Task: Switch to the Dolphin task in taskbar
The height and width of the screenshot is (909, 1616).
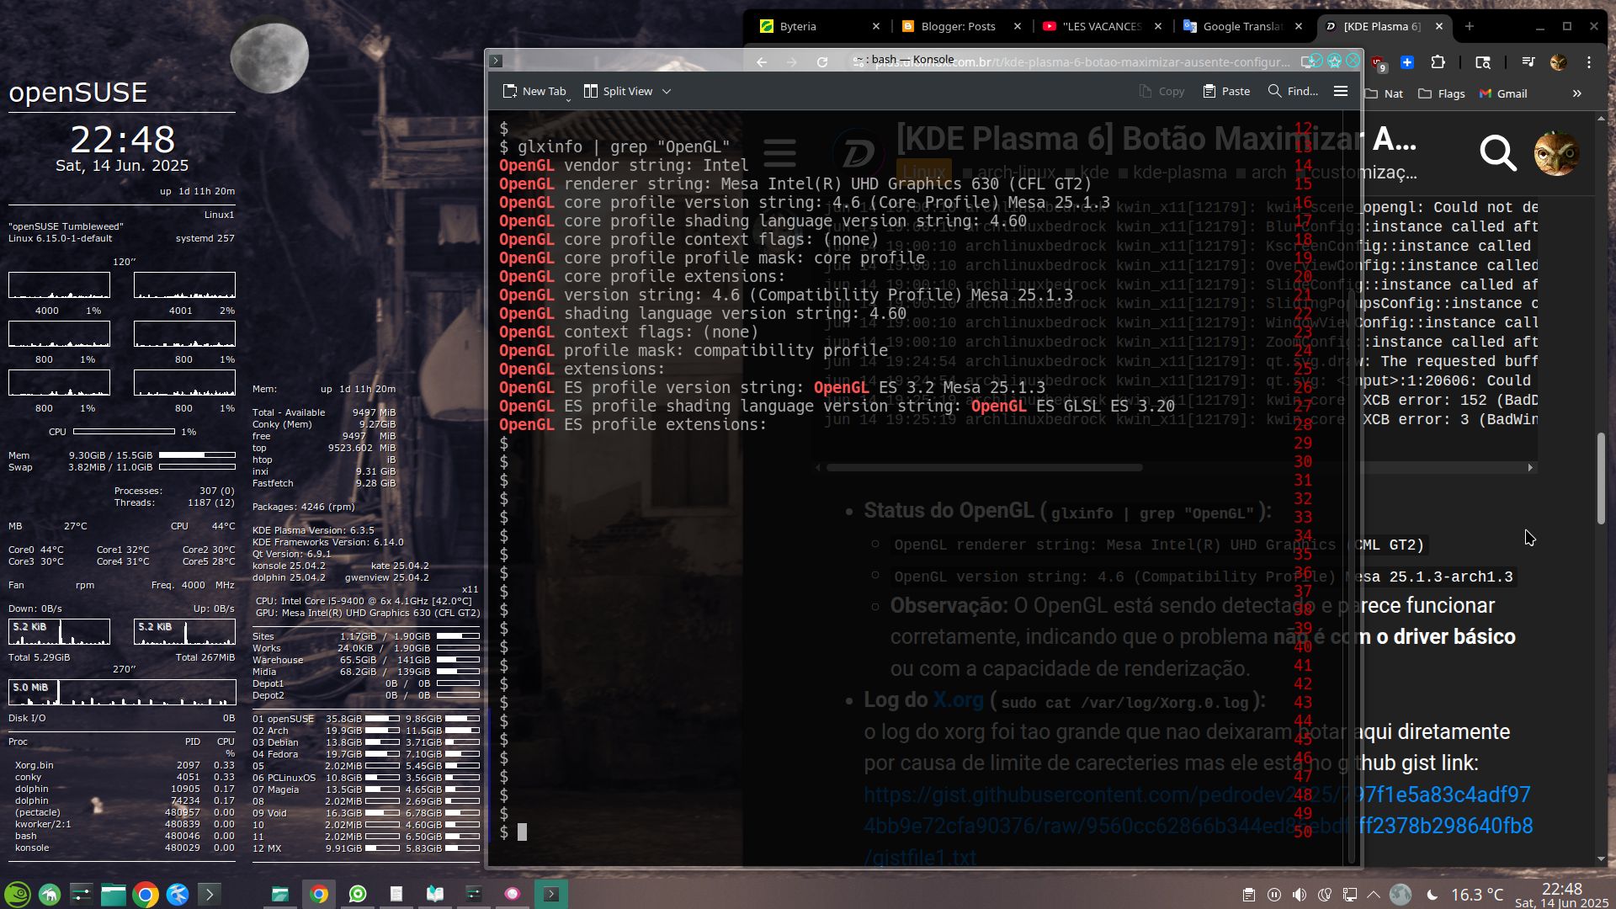Action: (x=280, y=894)
